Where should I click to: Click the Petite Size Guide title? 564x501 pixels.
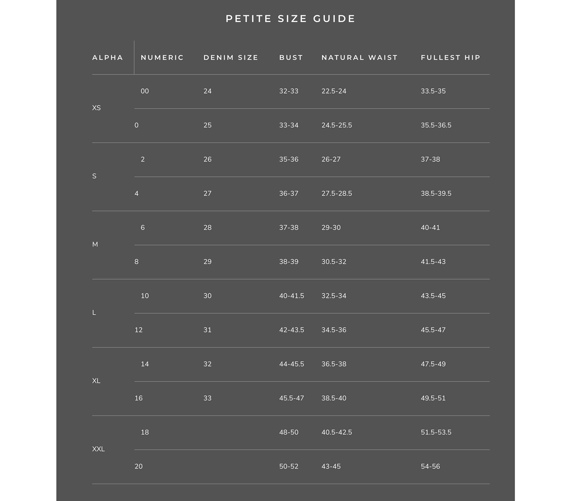click(290, 19)
